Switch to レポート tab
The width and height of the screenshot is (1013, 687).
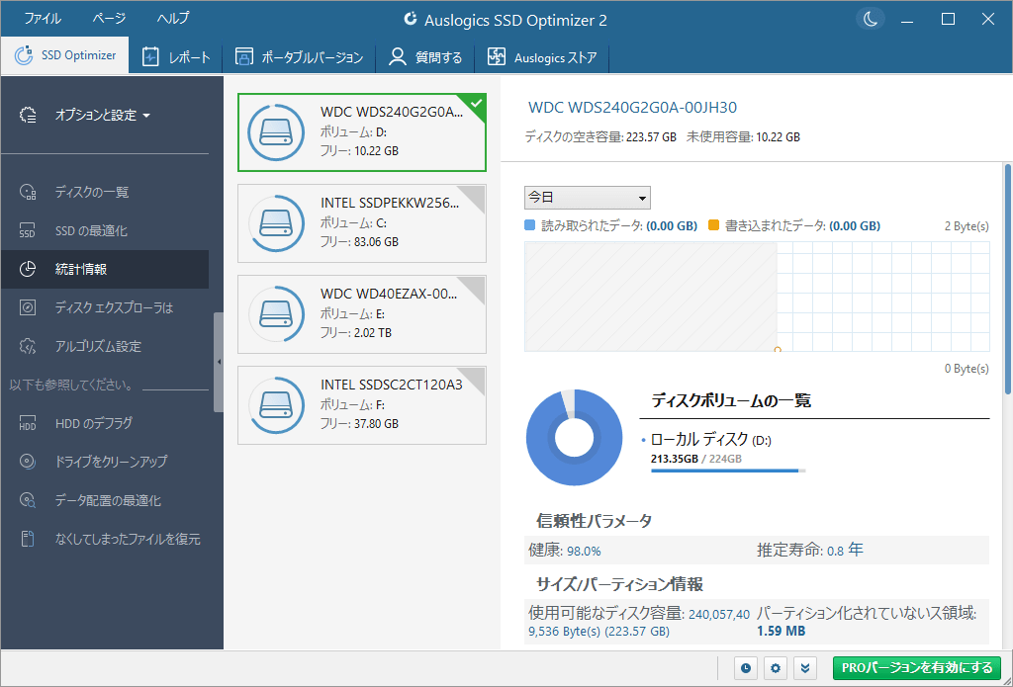[177, 57]
